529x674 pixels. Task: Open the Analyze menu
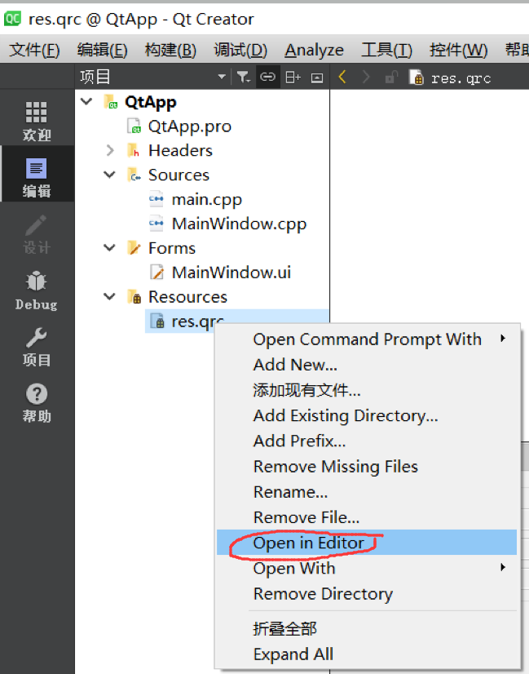(x=315, y=51)
